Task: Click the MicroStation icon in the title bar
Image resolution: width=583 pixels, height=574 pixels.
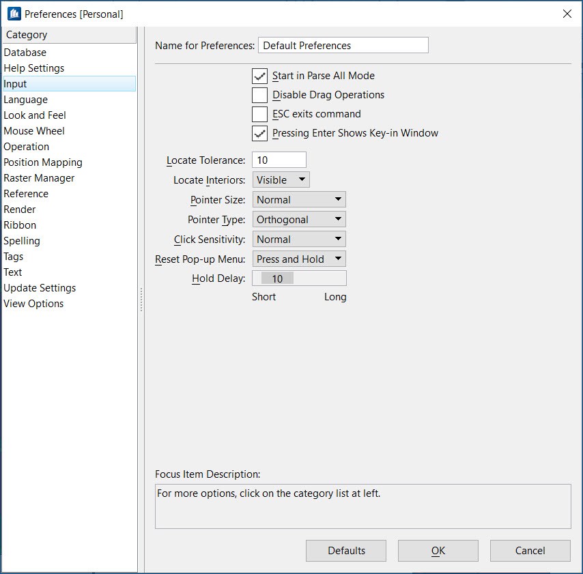Action: click(x=12, y=13)
